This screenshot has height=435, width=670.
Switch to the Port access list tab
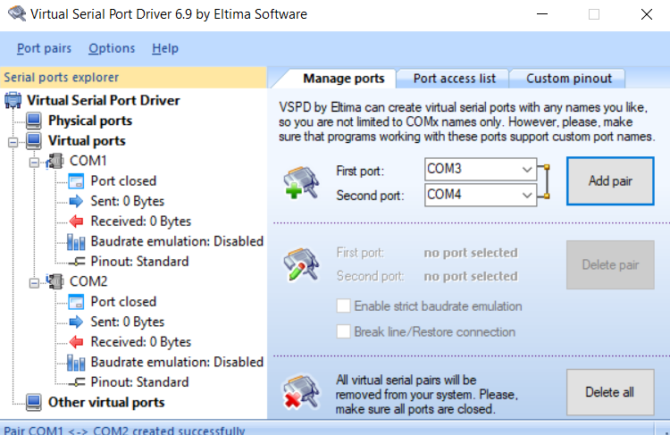point(454,79)
